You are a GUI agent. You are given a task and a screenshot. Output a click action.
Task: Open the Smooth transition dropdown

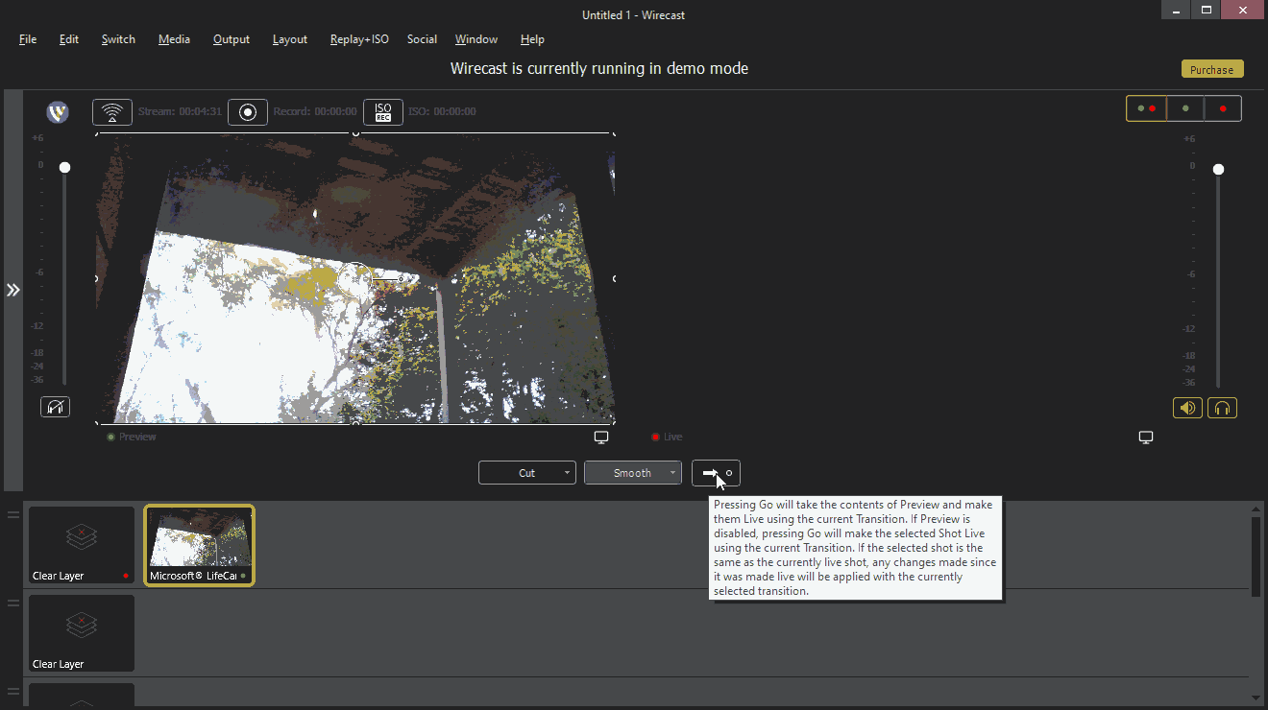[x=633, y=473]
